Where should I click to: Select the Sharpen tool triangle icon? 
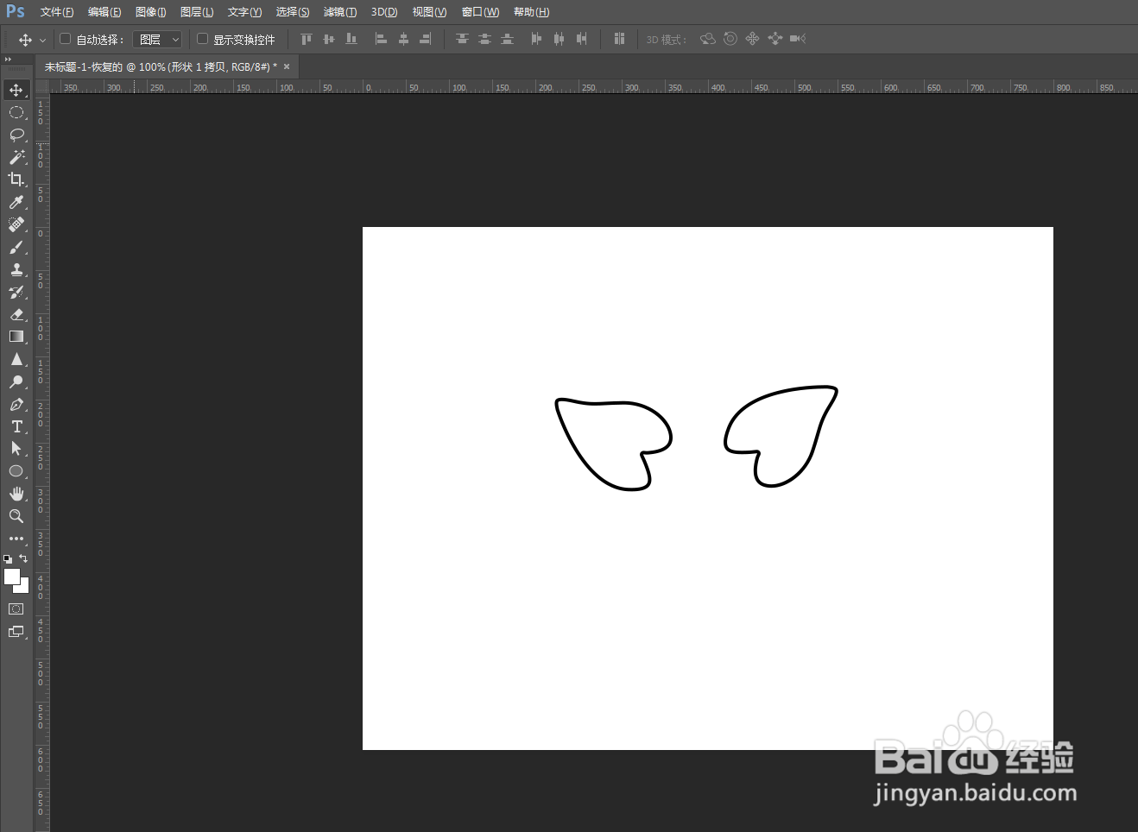pos(16,359)
